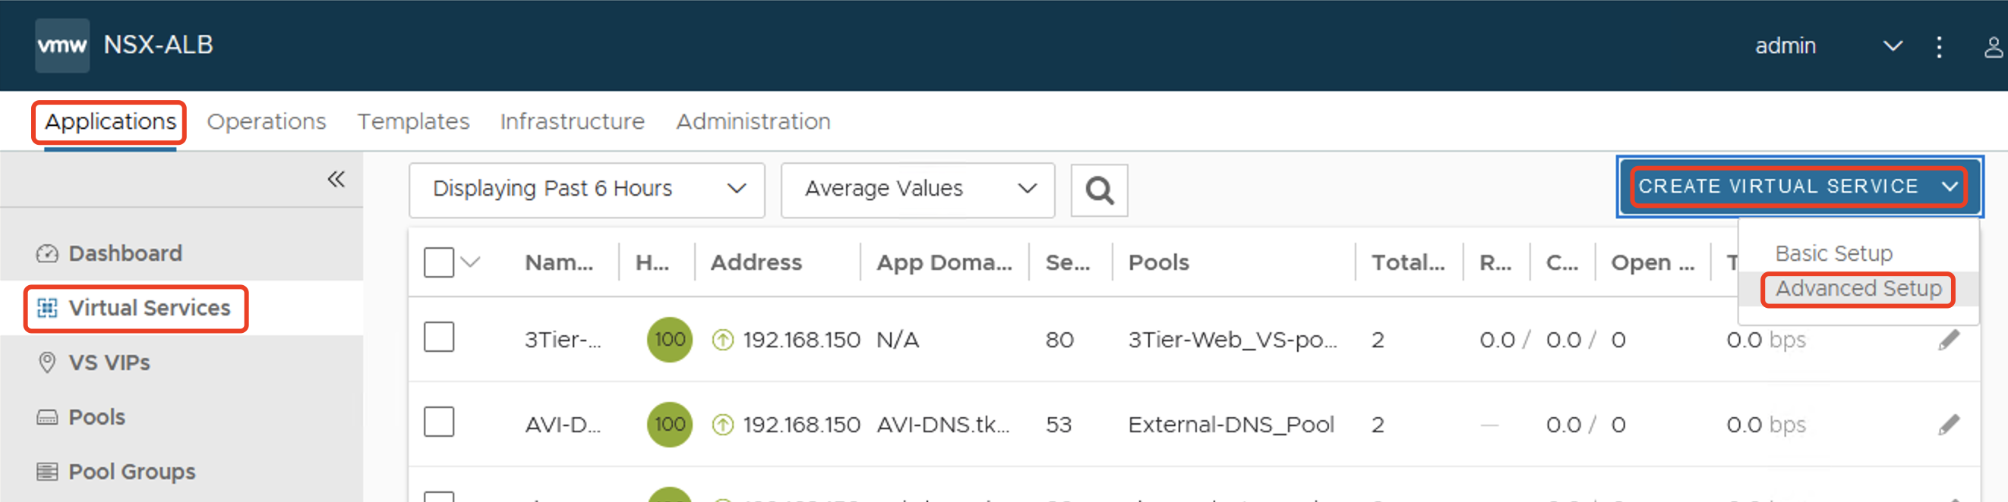Sort by the Pools column header
Viewport: 2008px width, 502px height.
[1158, 262]
